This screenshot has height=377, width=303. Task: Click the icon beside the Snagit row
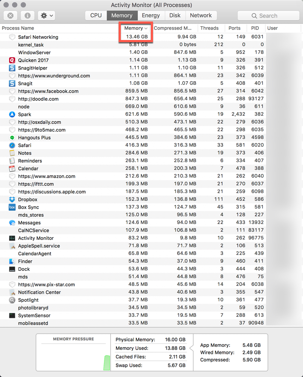[12, 83]
